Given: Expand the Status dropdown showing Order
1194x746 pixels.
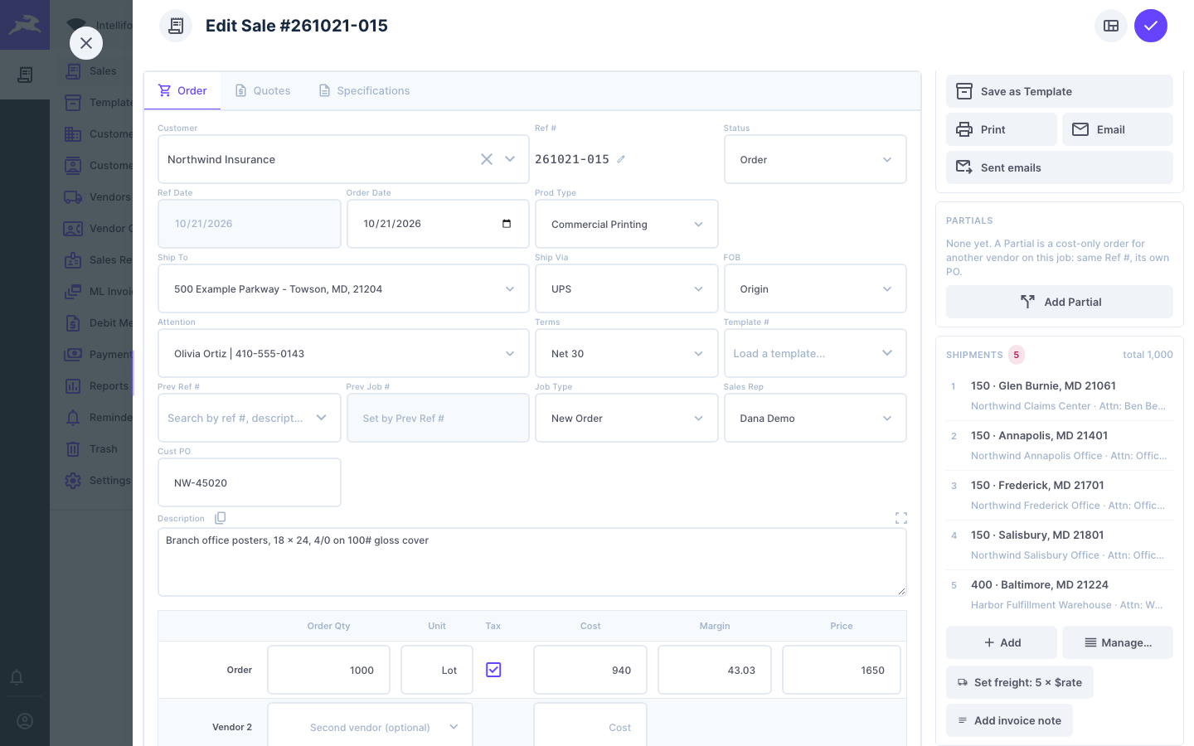Looking at the screenshot, I should [815, 159].
